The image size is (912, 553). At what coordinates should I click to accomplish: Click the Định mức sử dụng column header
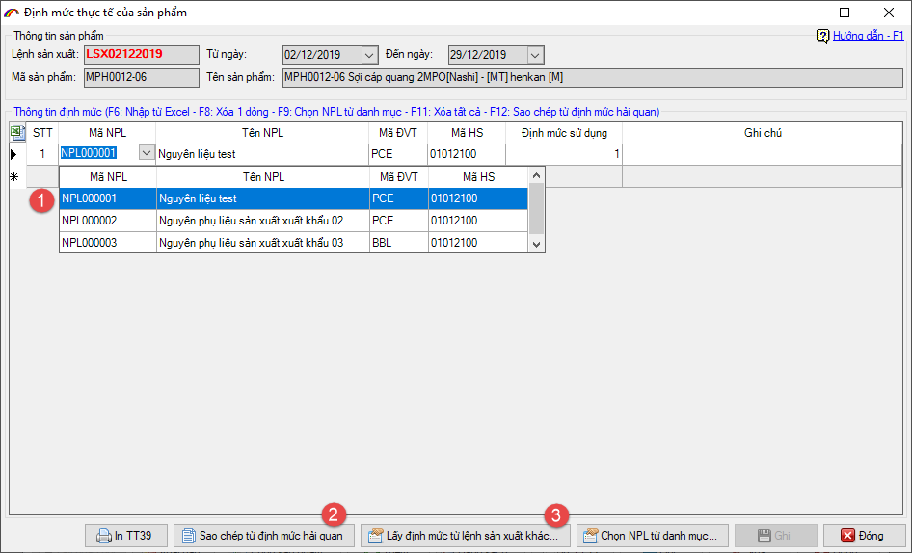coord(564,133)
